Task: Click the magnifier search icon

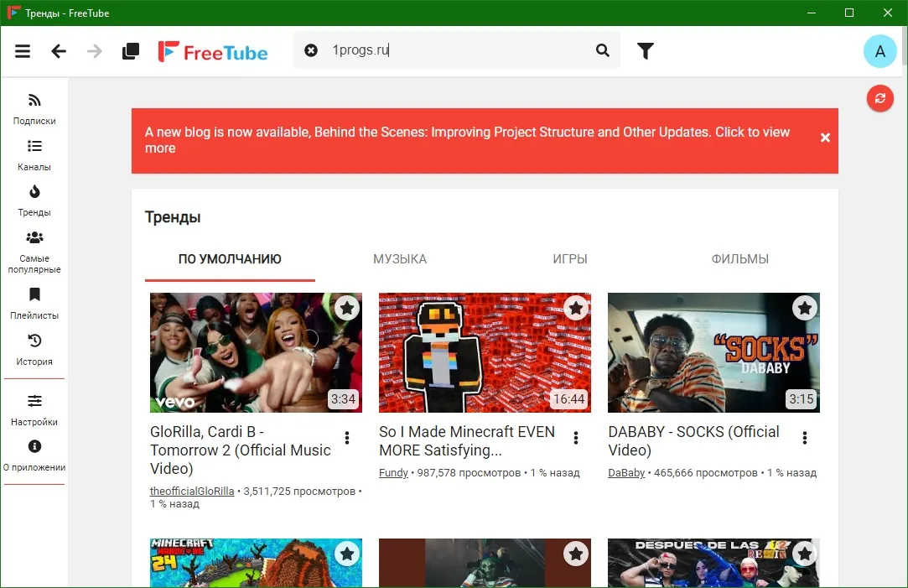Action: (x=603, y=50)
